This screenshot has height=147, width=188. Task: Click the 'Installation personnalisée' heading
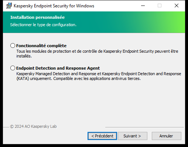click(37, 17)
